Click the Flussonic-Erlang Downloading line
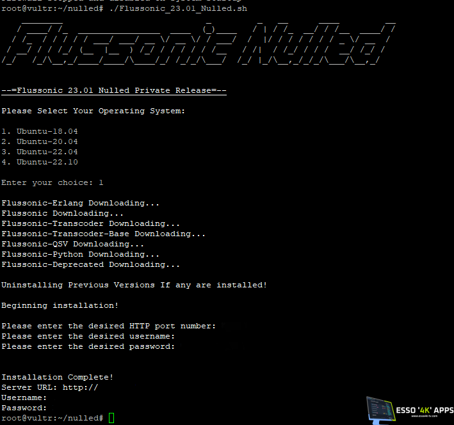The height and width of the screenshot is (425, 454). [x=80, y=203]
